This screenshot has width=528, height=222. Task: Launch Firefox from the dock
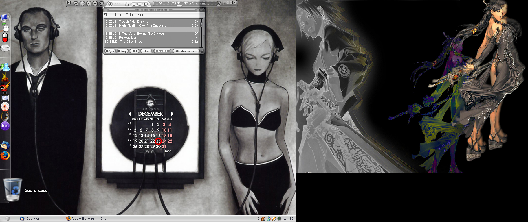(x=5, y=156)
